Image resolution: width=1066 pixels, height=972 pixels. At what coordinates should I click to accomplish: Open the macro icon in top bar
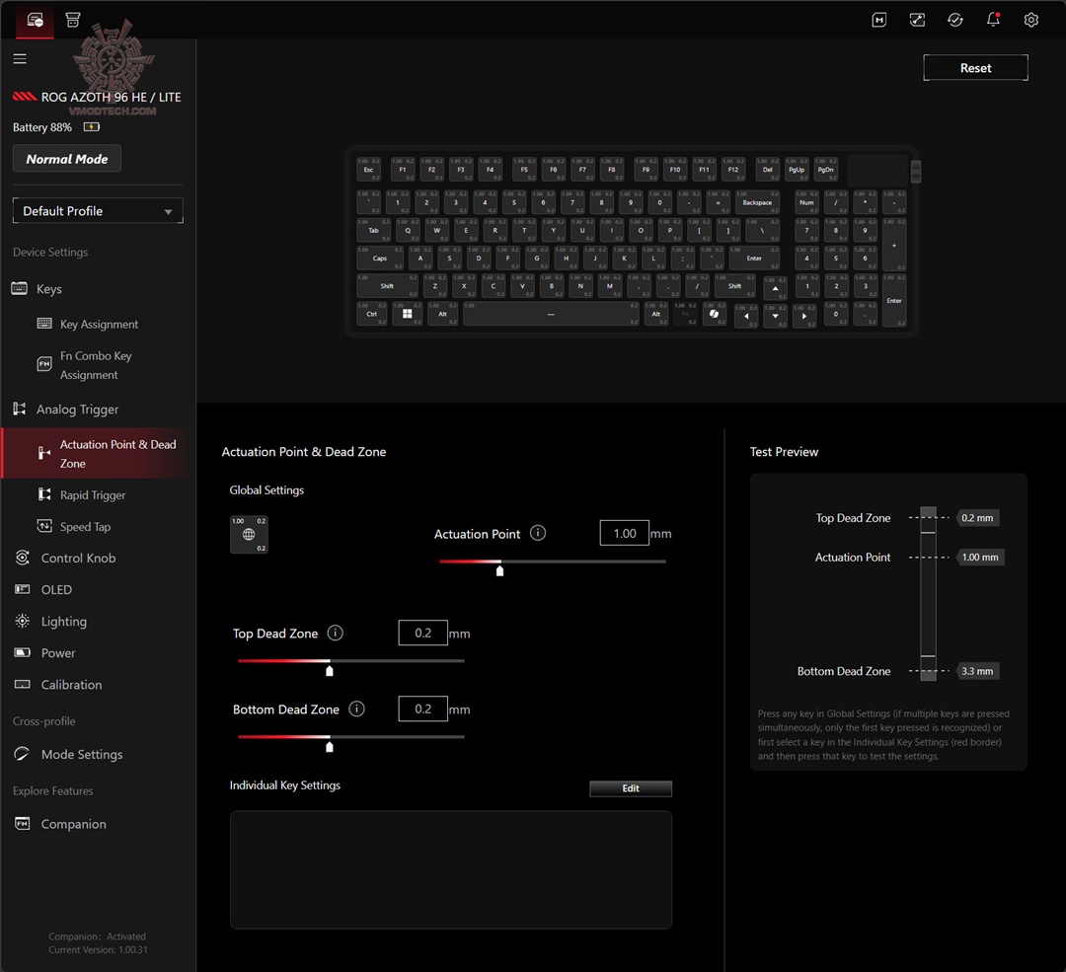pos(879,20)
